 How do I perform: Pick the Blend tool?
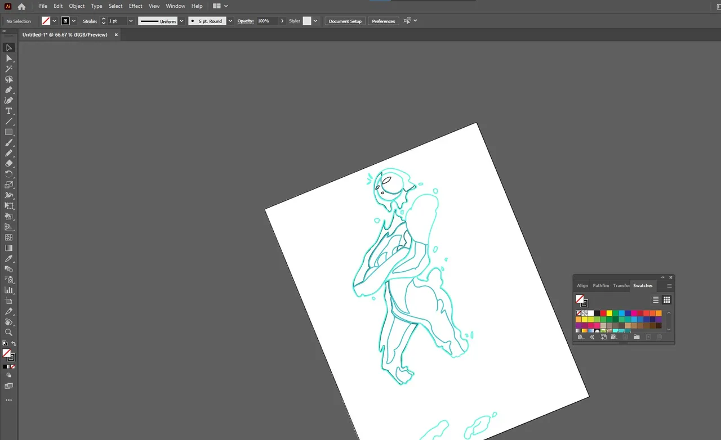(8, 269)
